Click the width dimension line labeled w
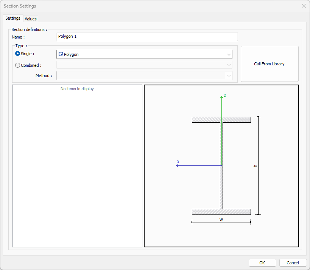This screenshot has height=270, width=310. click(x=221, y=222)
